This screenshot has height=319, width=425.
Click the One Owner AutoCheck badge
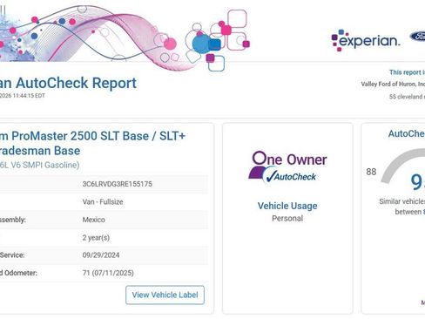[287, 166]
